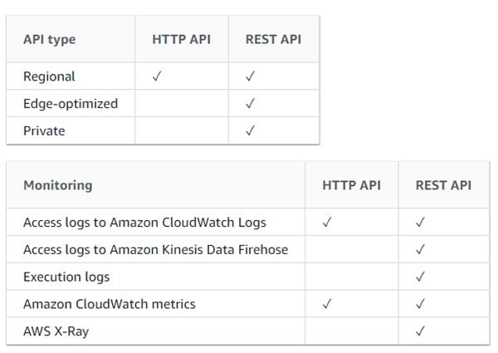Click HTTP API checkmark for CloudWatch Logs access
Screen dimensions: 498x353
(327, 223)
